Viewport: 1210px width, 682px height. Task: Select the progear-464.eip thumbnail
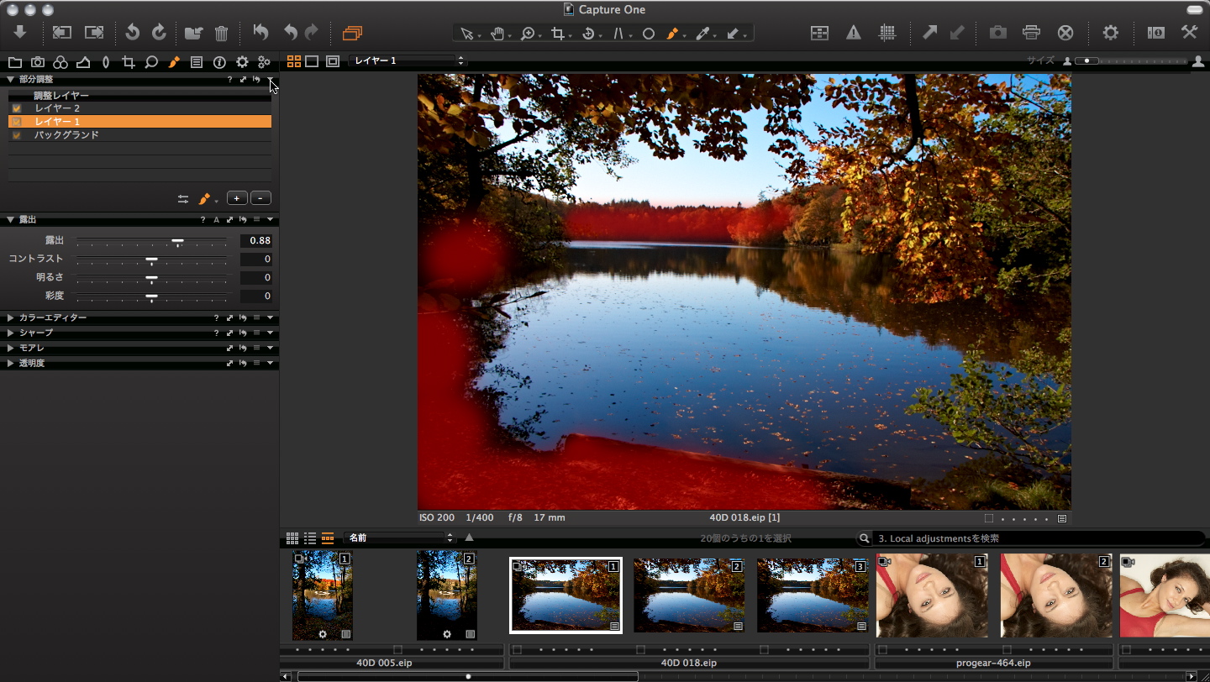932,595
